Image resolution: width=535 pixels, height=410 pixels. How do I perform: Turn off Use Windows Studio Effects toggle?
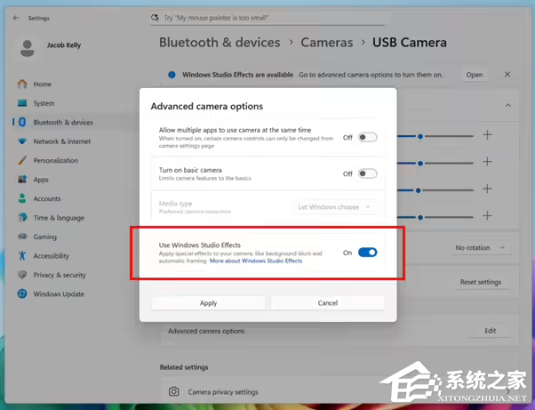click(x=367, y=253)
